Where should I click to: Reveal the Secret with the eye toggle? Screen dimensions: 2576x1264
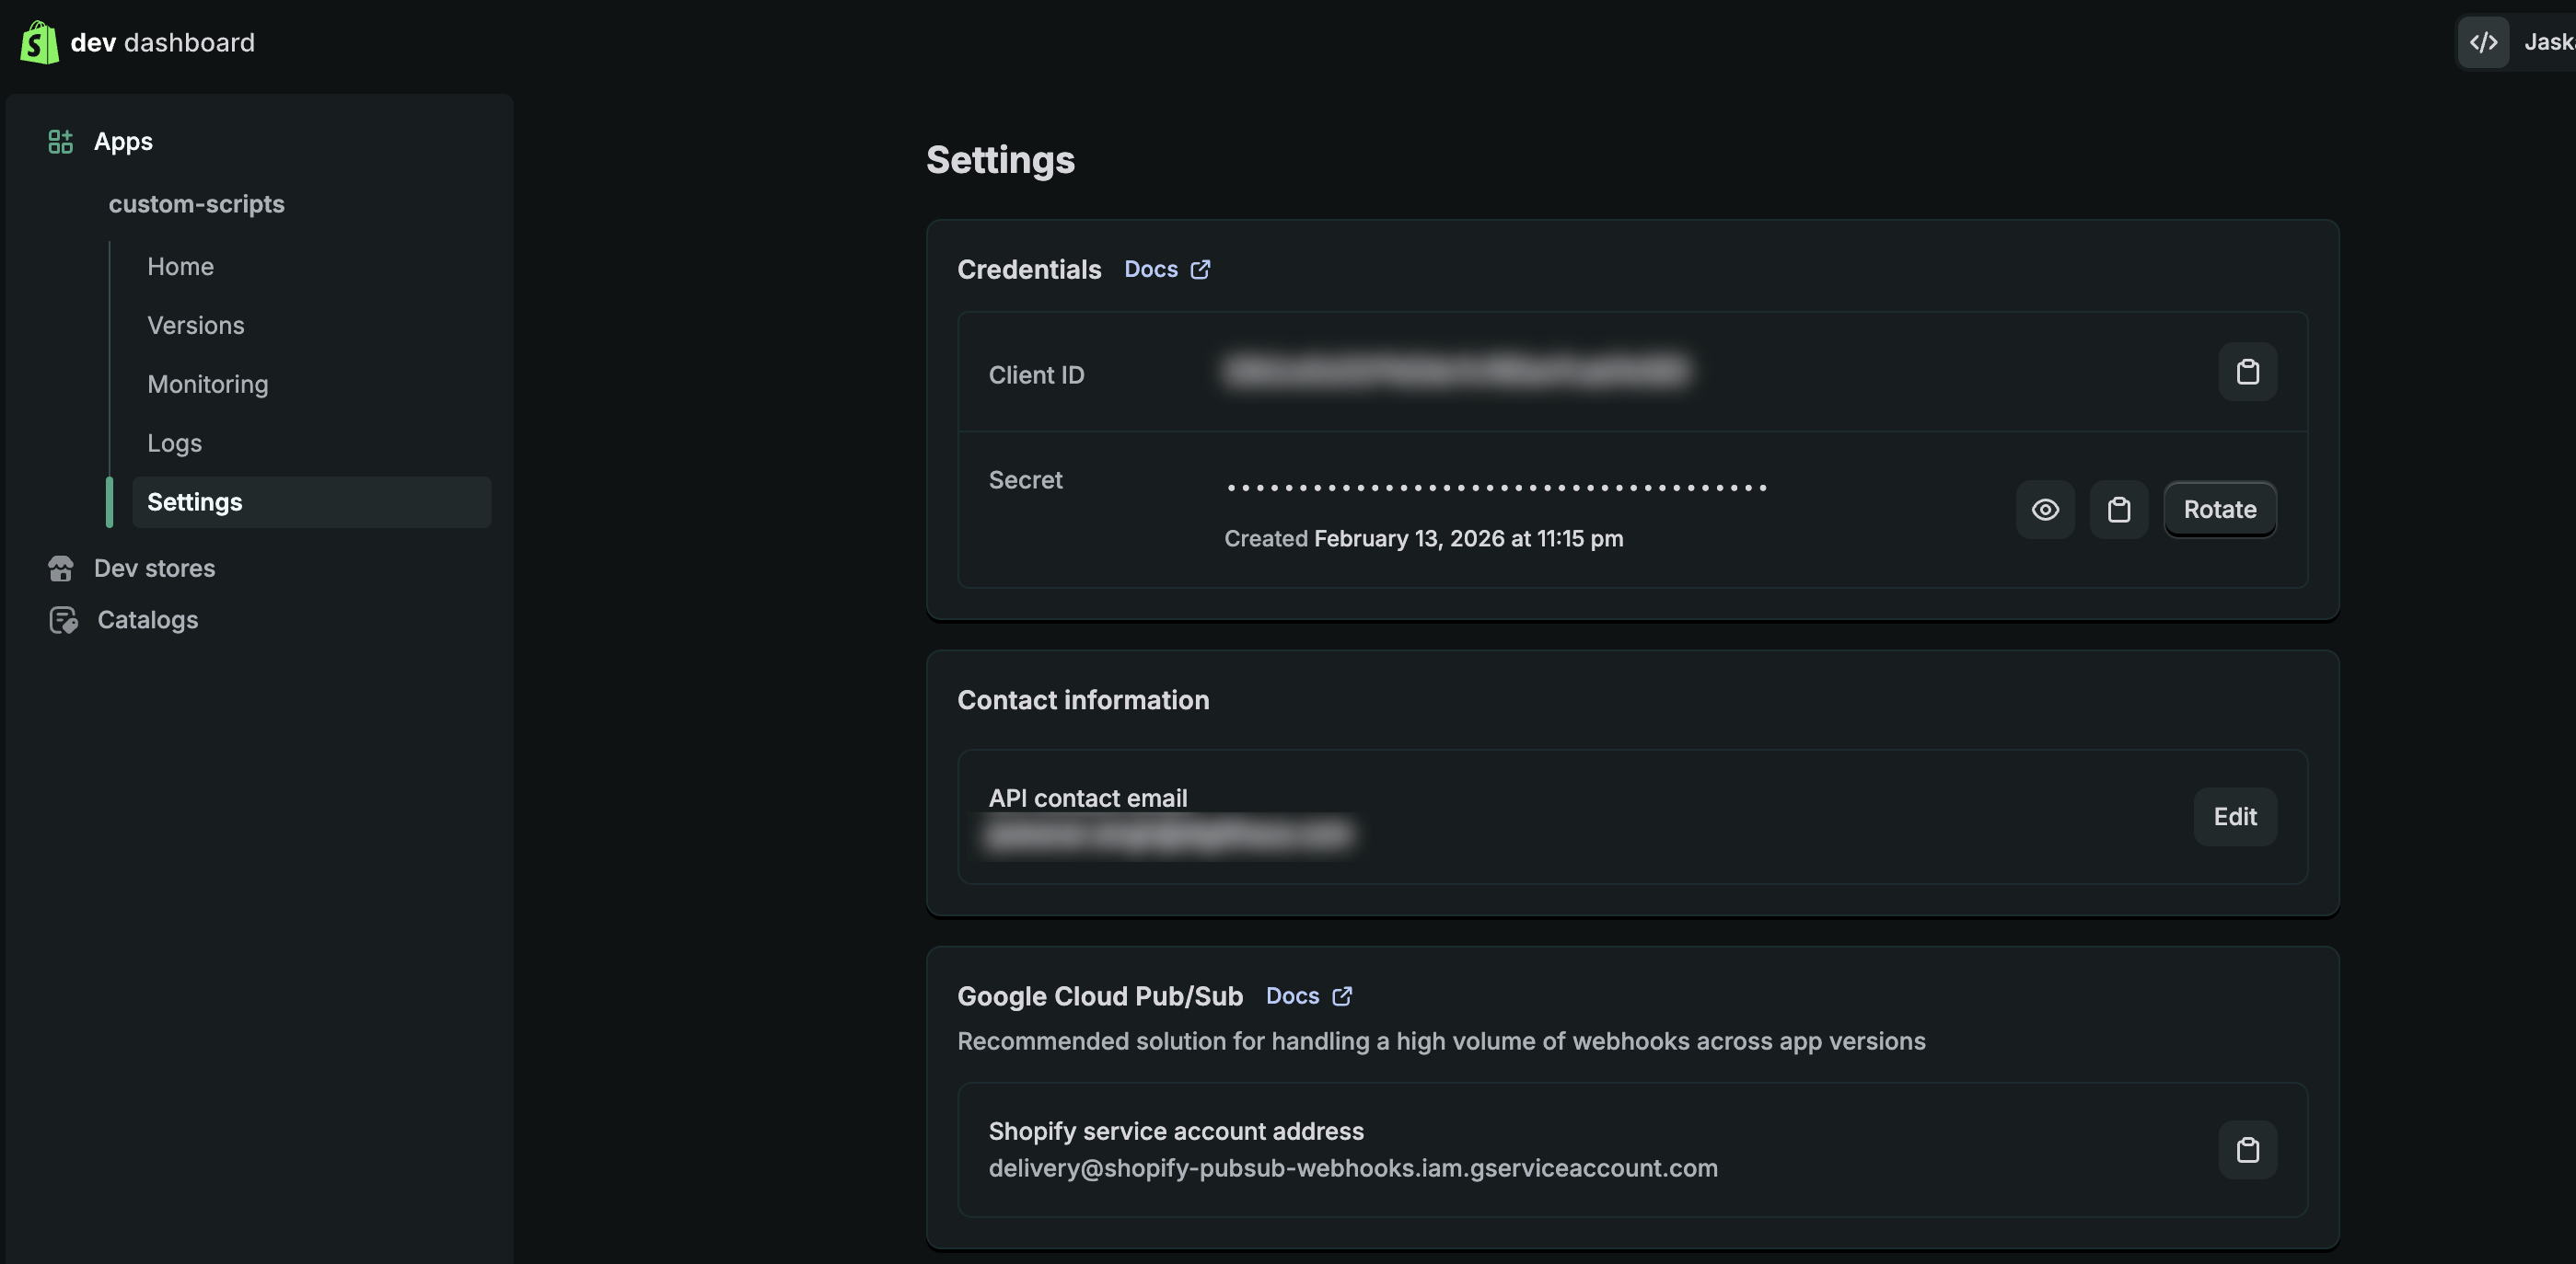pyautogui.click(x=2045, y=509)
